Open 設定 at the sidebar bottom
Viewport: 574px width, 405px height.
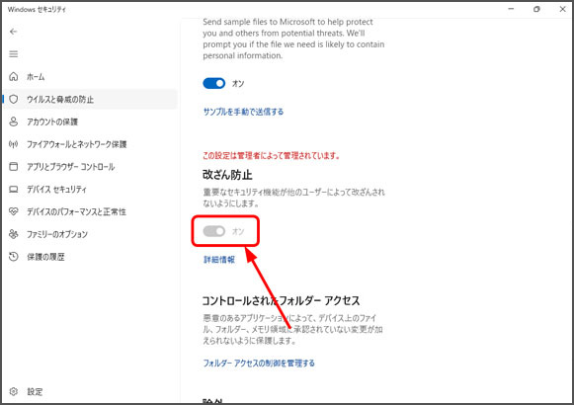pyautogui.click(x=90, y=392)
